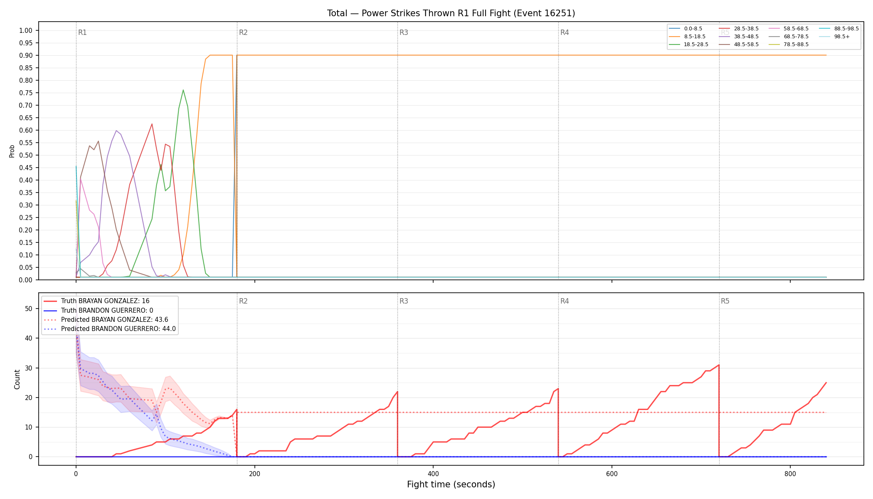The height and width of the screenshot is (499, 873).
Task: Click the '0.75' tick on the Prob axis
Action: (26, 93)
